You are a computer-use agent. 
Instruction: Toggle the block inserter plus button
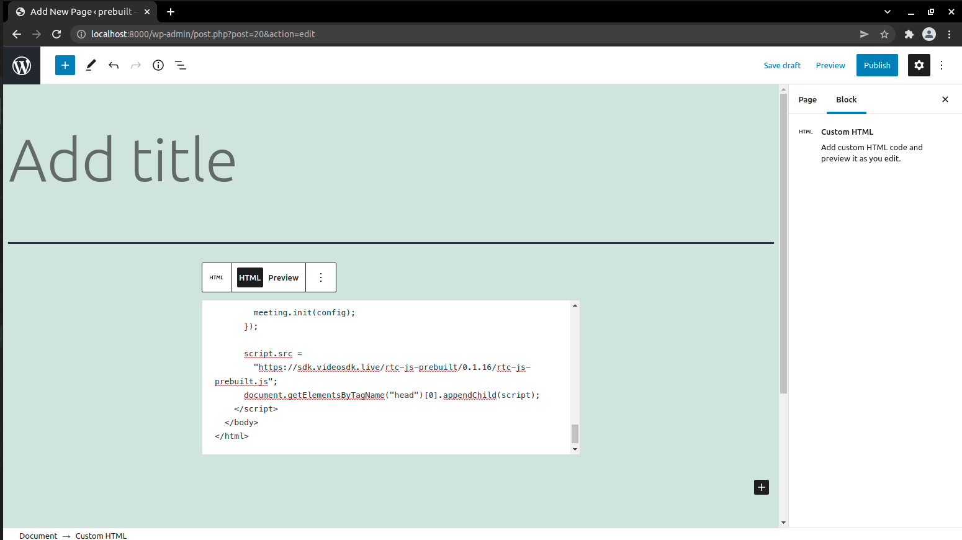tap(65, 65)
